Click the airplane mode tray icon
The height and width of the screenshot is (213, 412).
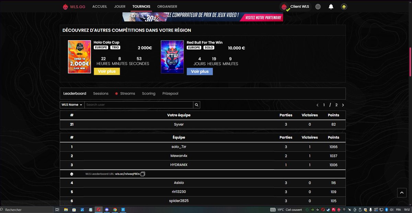pos(350,210)
